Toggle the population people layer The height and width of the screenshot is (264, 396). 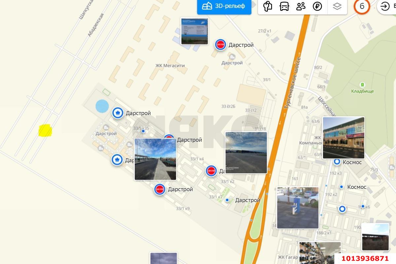click(x=301, y=6)
